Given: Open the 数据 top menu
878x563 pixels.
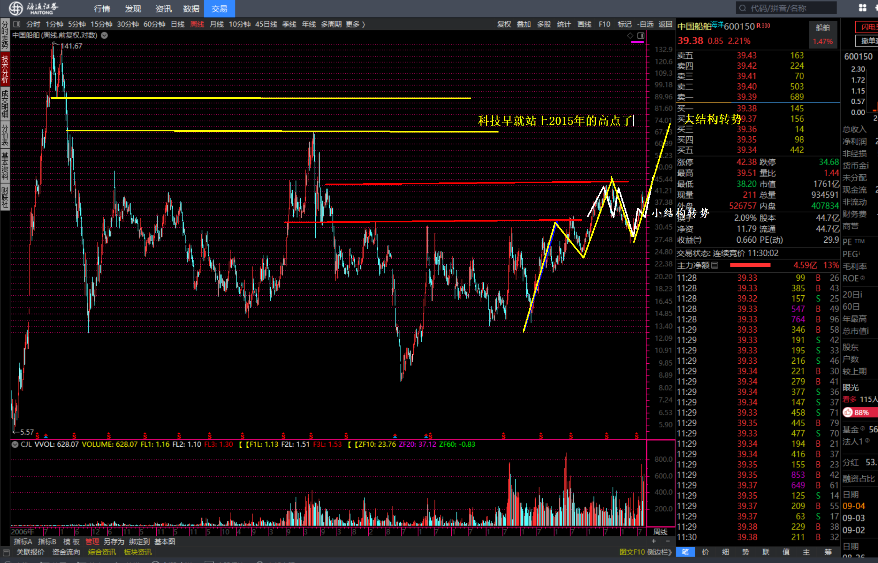Looking at the screenshot, I should point(191,8).
